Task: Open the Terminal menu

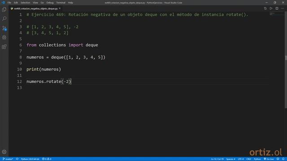Action: pos(61,3)
